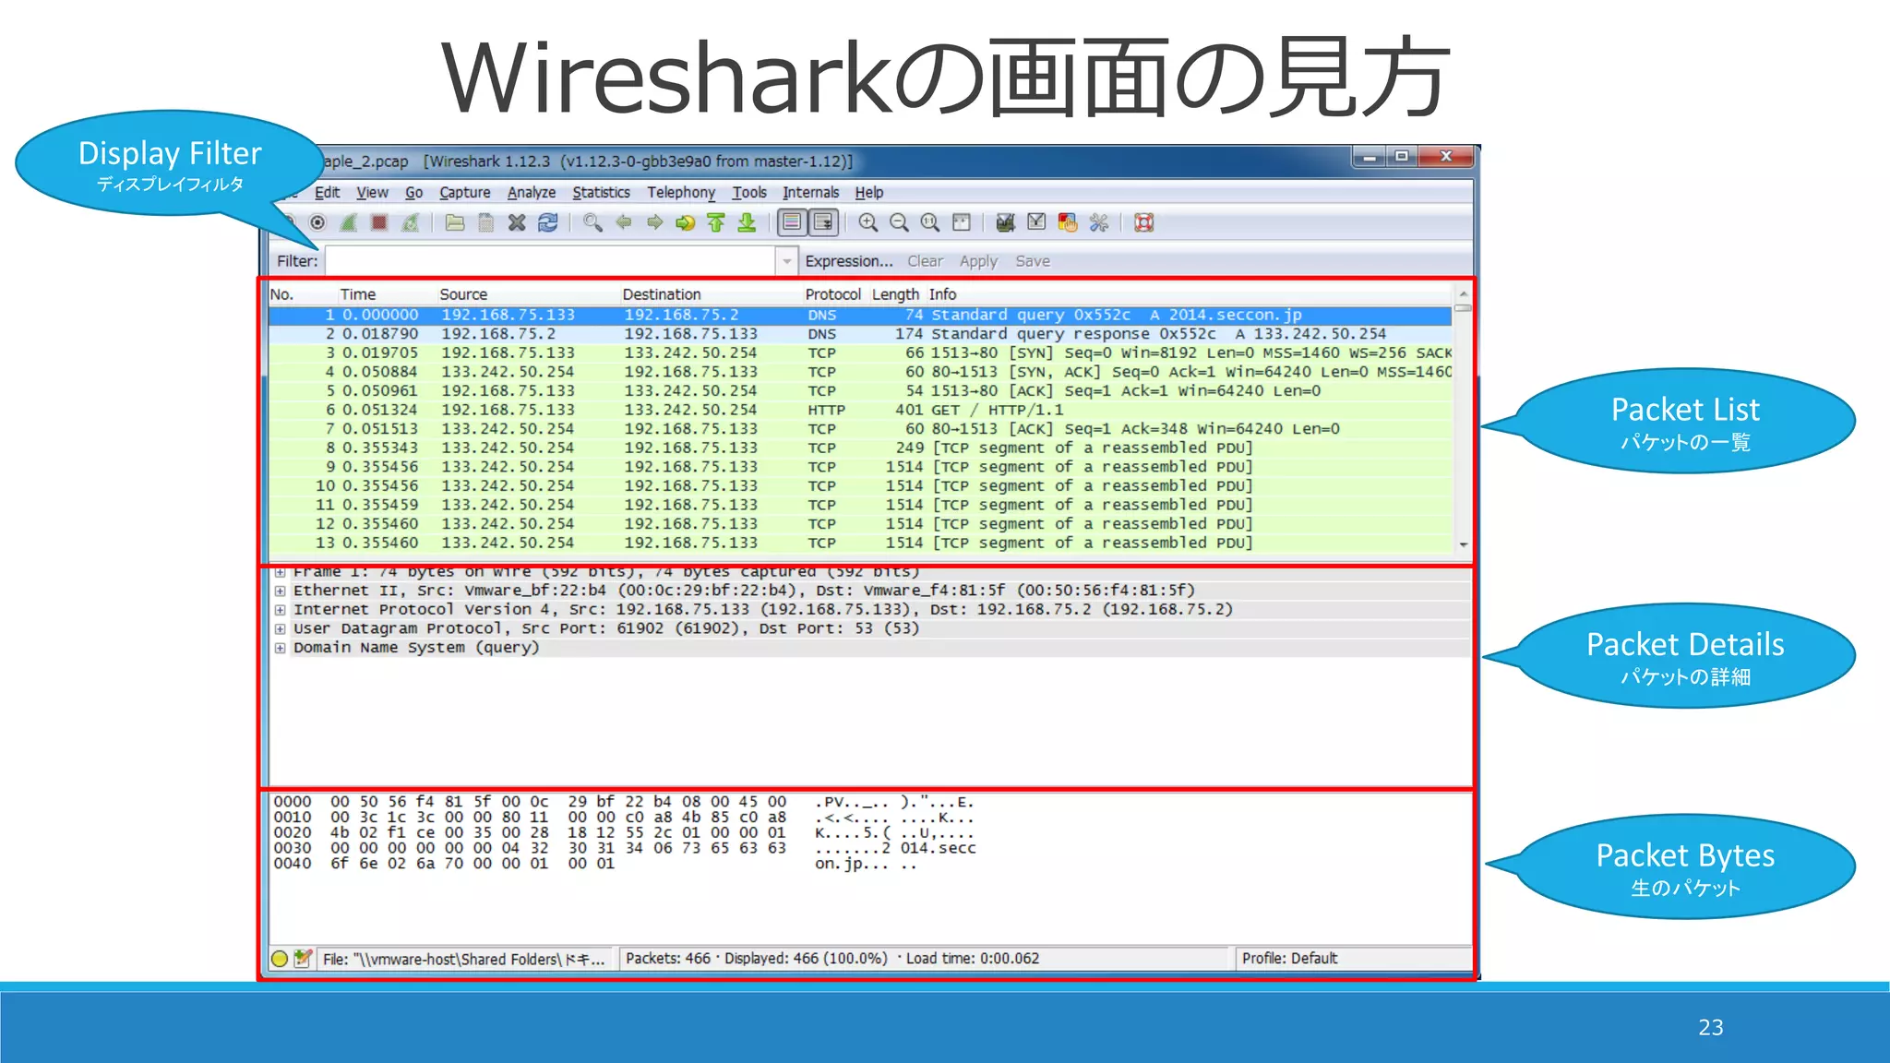Open the filter history dropdown arrow

[786, 261]
